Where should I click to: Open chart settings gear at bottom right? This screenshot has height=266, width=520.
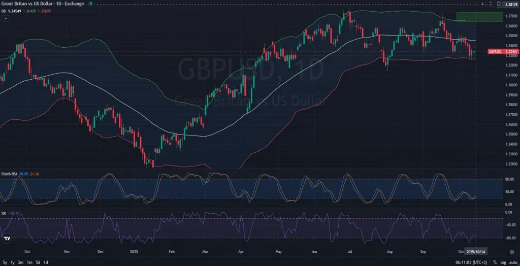[511, 251]
